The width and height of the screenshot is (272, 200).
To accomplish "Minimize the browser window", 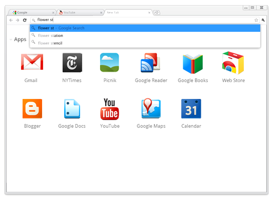I will (x=246, y=8).
